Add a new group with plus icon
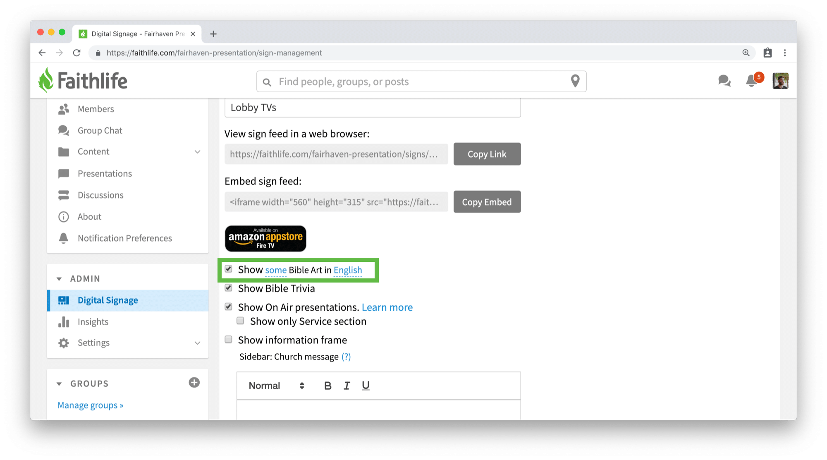This screenshot has width=827, height=460. click(194, 383)
